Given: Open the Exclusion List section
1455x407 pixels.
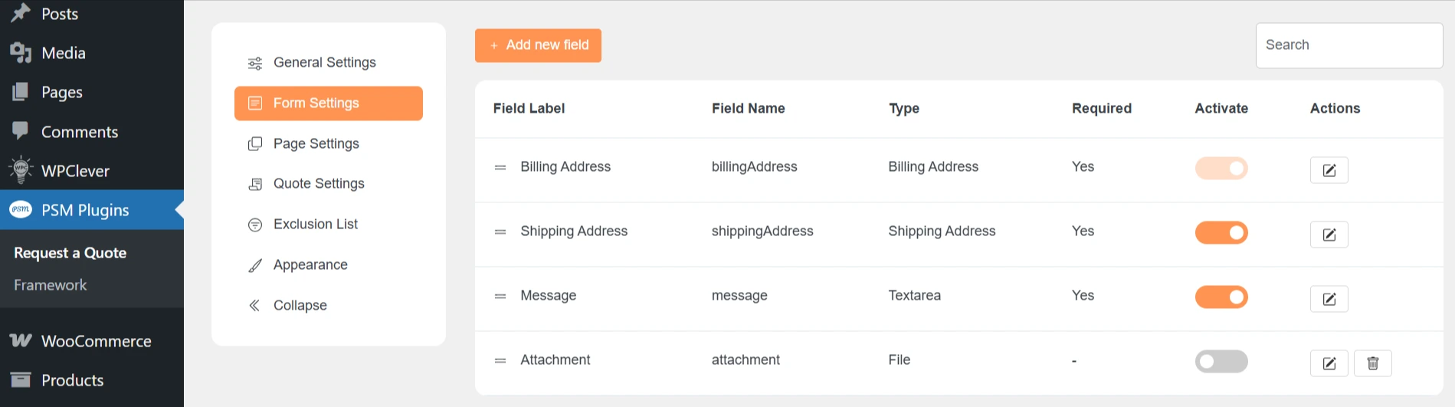Looking at the screenshot, I should (x=316, y=224).
